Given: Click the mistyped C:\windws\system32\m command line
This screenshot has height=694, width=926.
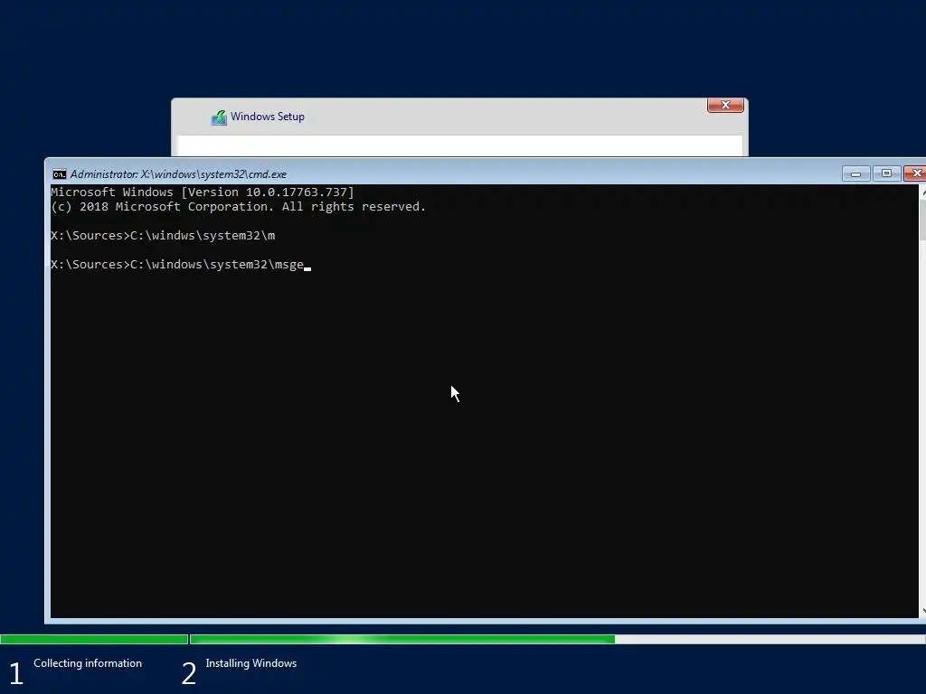Looking at the screenshot, I should [x=163, y=236].
